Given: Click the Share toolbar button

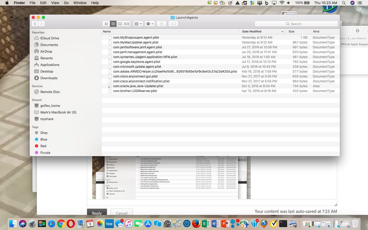Looking at the screenshot, I should pos(162,24).
